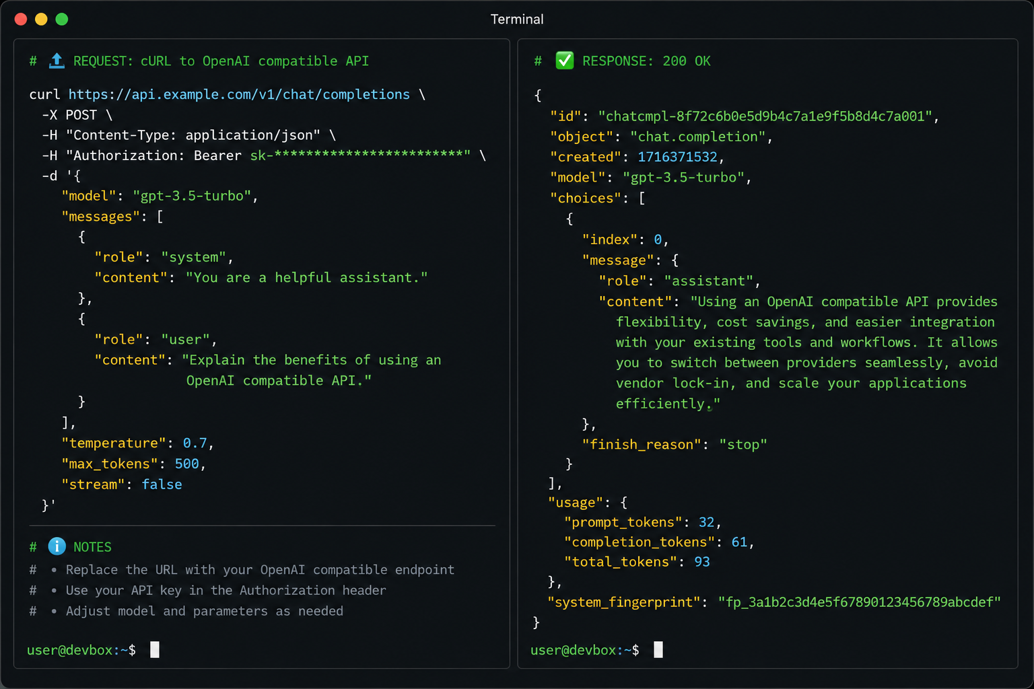Click user@devbox in the left pane
1034x689 pixels.
[x=70, y=650]
